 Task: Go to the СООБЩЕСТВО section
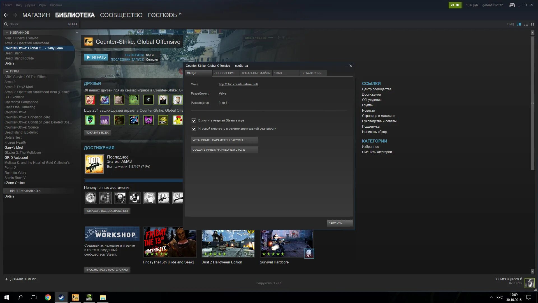(x=121, y=15)
